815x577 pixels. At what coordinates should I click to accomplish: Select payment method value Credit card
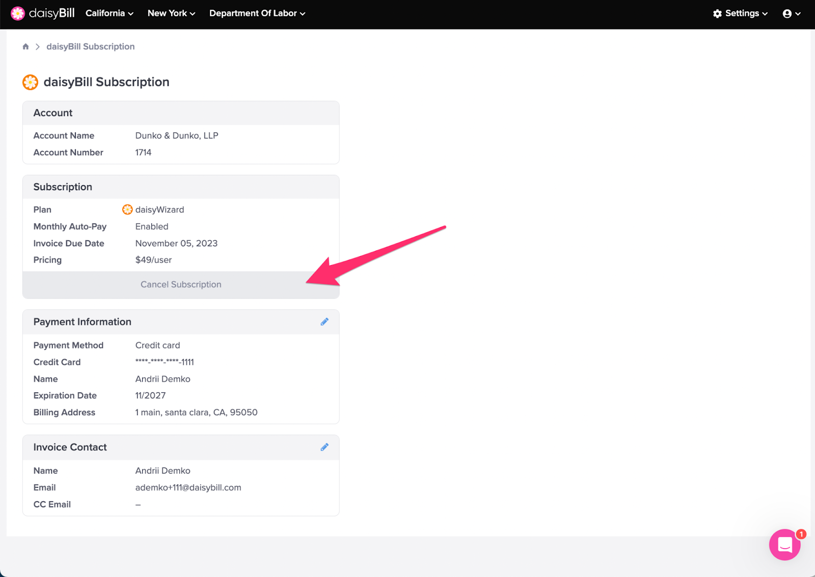[x=157, y=345]
